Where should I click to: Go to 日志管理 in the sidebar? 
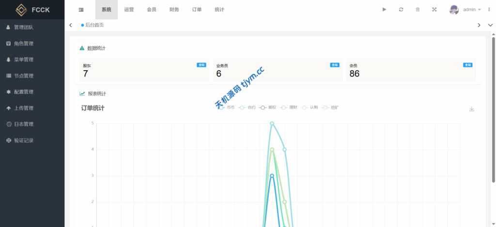(23, 124)
